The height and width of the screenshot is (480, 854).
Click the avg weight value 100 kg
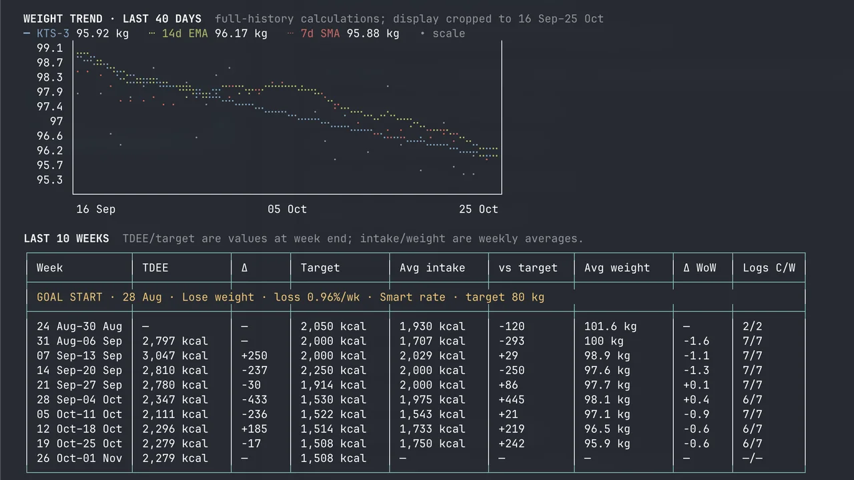(x=604, y=341)
